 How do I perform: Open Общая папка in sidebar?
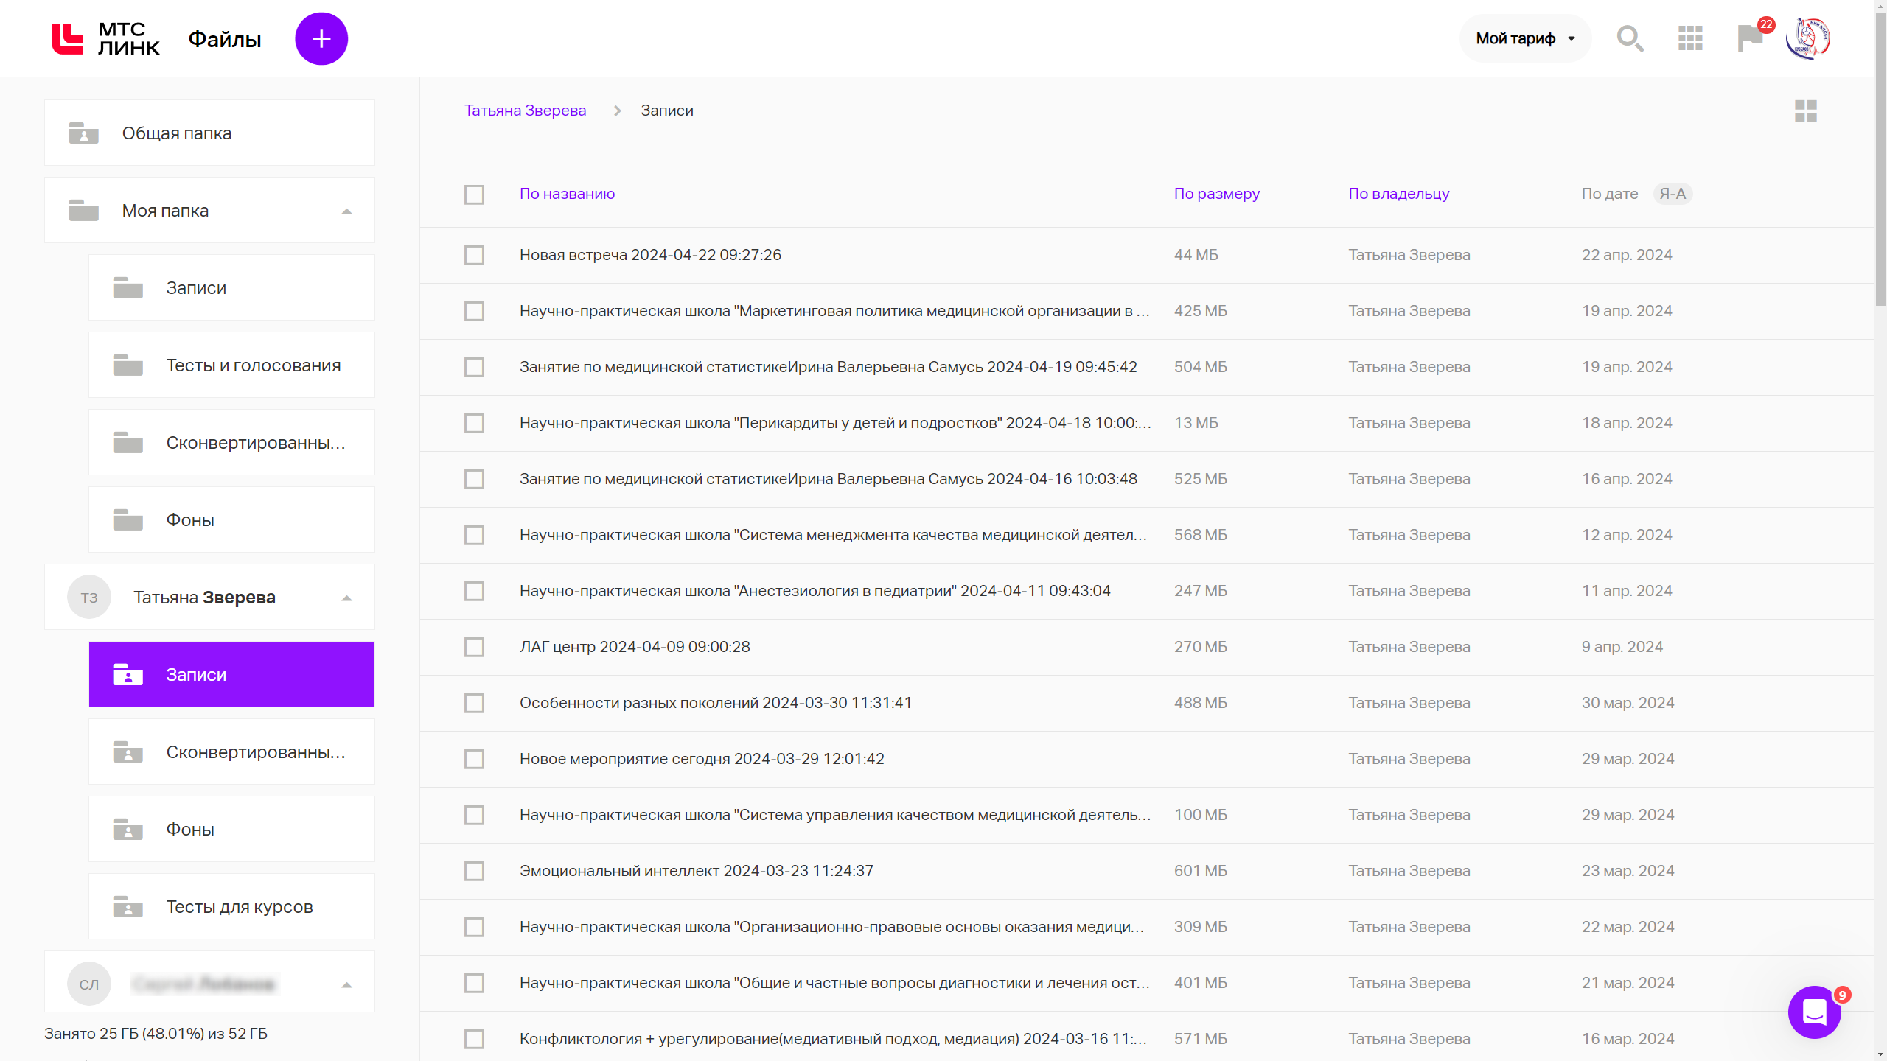(x=209, y=133)
